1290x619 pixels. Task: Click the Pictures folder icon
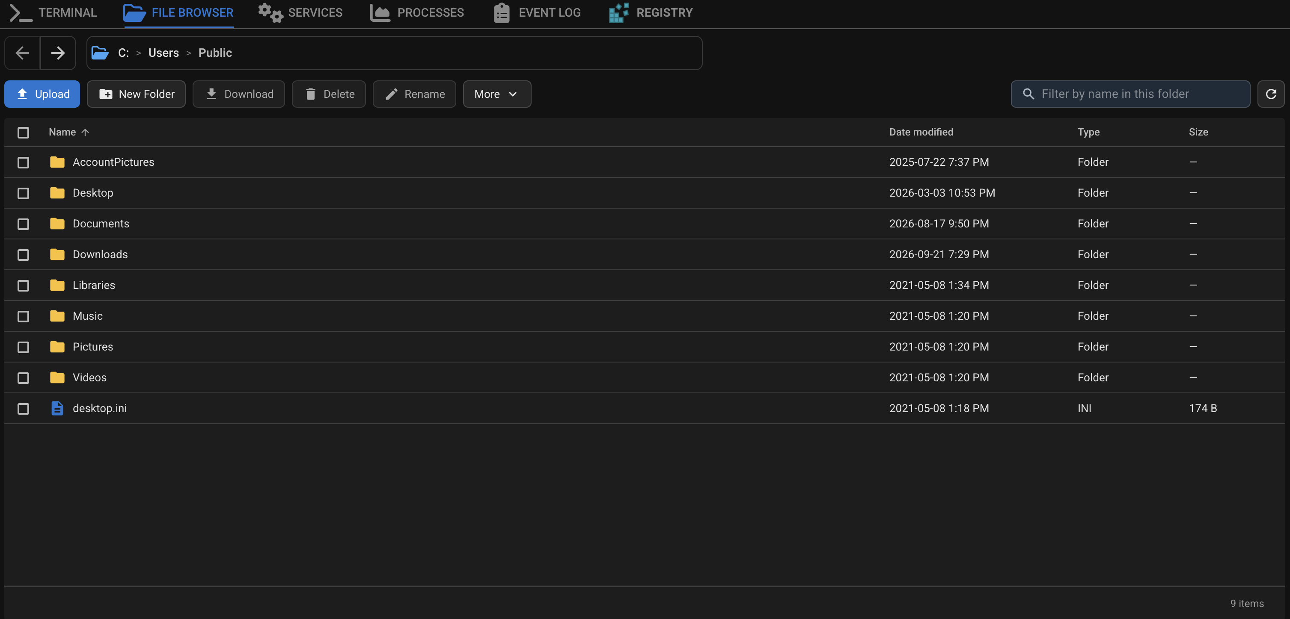(x=57, y=347)
